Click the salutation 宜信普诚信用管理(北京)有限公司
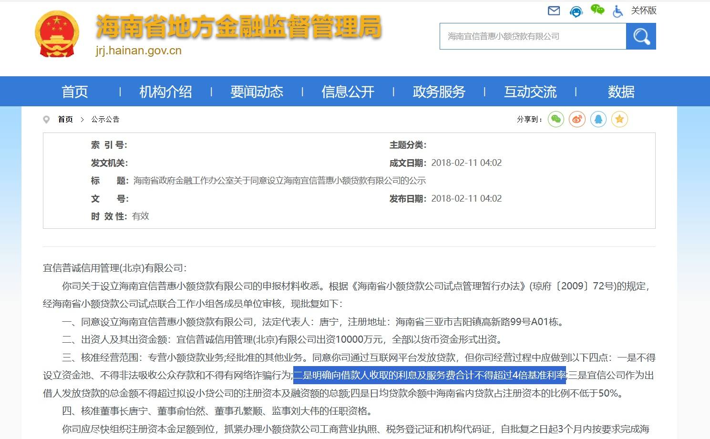The image size is (710, 439). [115, 268]
